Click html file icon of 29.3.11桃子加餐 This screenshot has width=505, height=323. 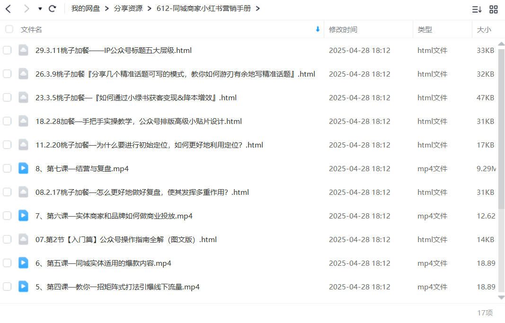coord(23,50)
